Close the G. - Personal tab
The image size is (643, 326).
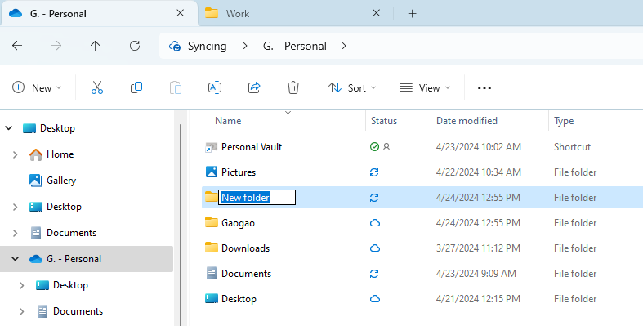(x=180, y=13)
